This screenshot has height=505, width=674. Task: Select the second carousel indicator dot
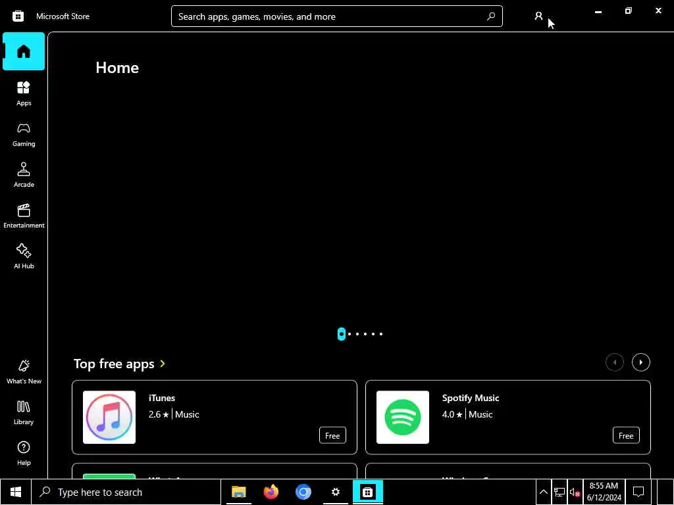[350, 334]
